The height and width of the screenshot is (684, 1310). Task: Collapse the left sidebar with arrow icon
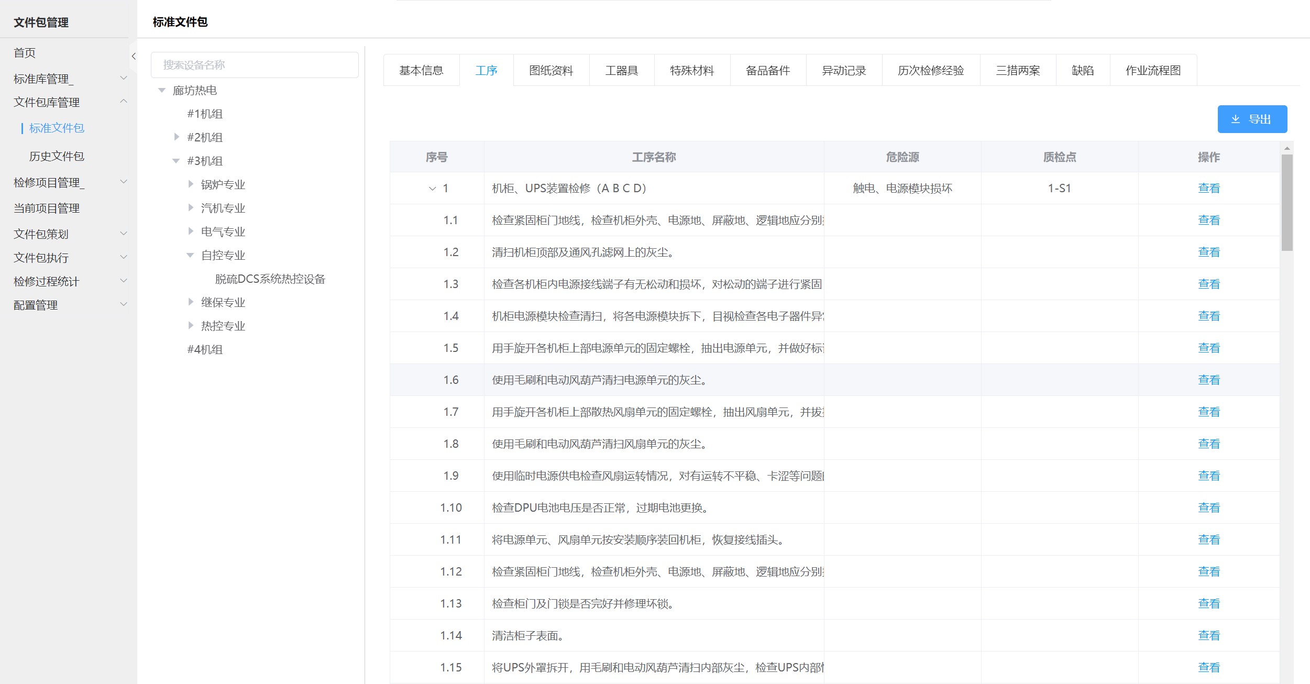click(x=134, y=56)
